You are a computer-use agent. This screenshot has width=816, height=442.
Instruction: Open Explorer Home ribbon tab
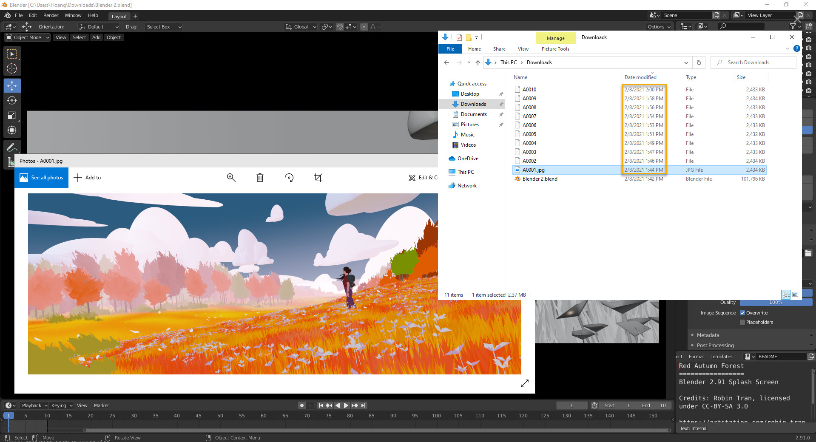(x=475, y=49)
